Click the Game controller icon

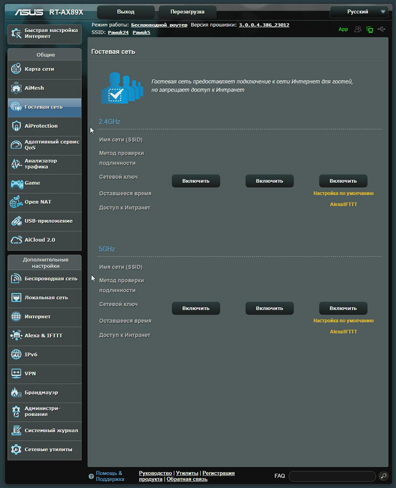click(x=17, y=183)
